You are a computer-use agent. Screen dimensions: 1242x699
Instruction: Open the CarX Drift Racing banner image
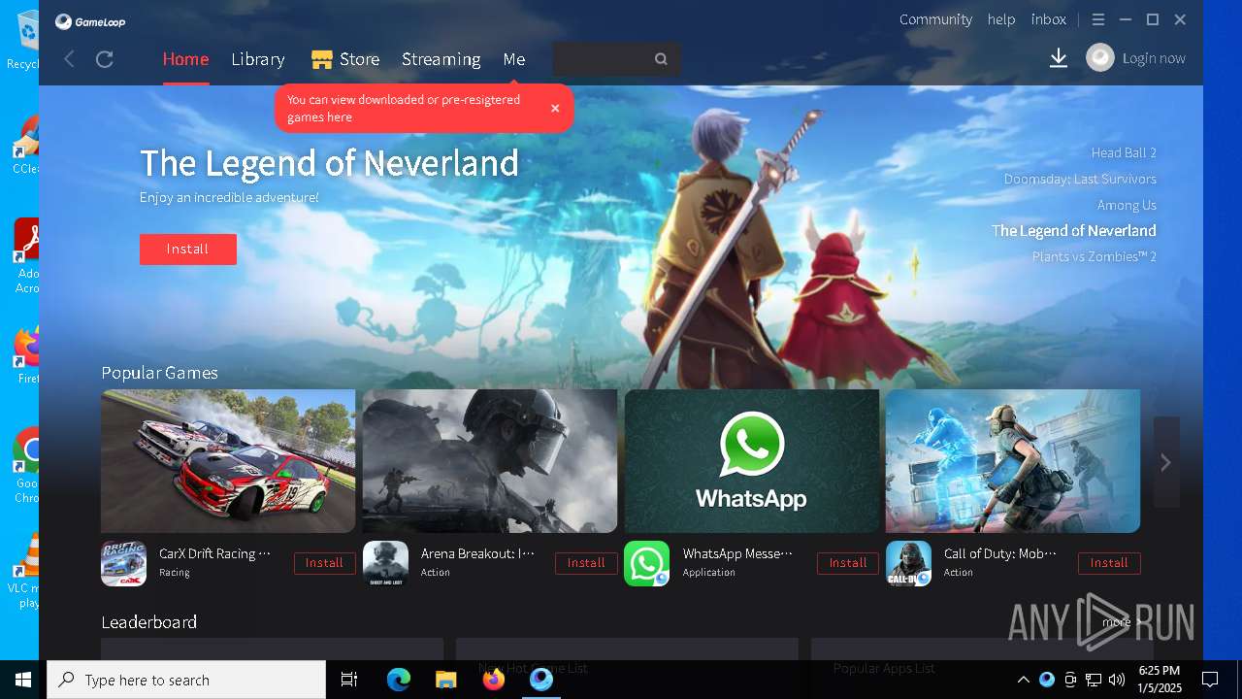(228, 461)
